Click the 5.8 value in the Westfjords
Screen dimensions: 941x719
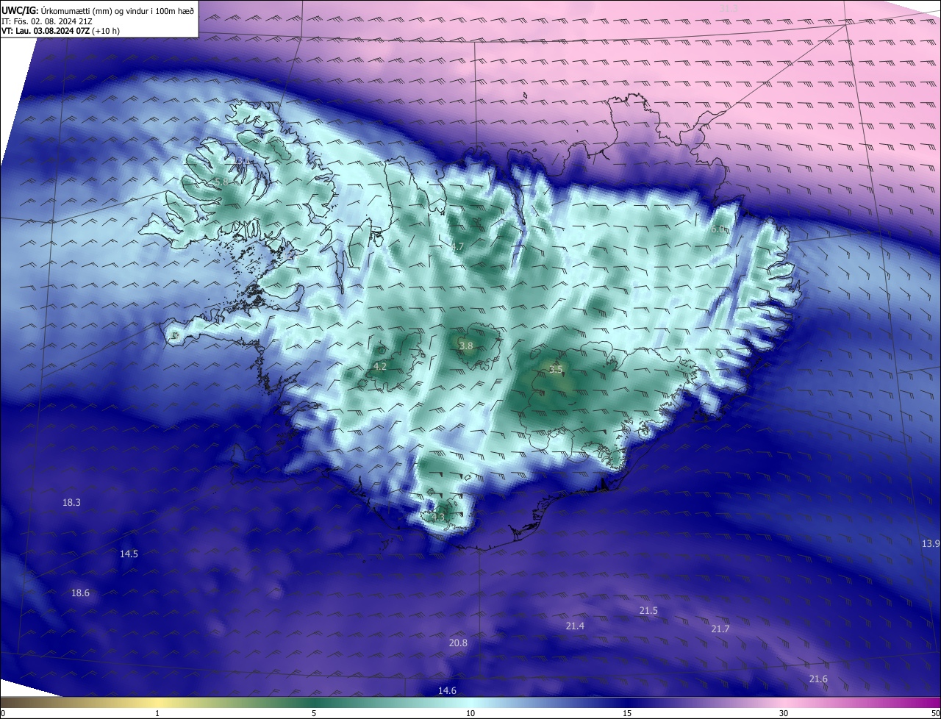(220, 182)
